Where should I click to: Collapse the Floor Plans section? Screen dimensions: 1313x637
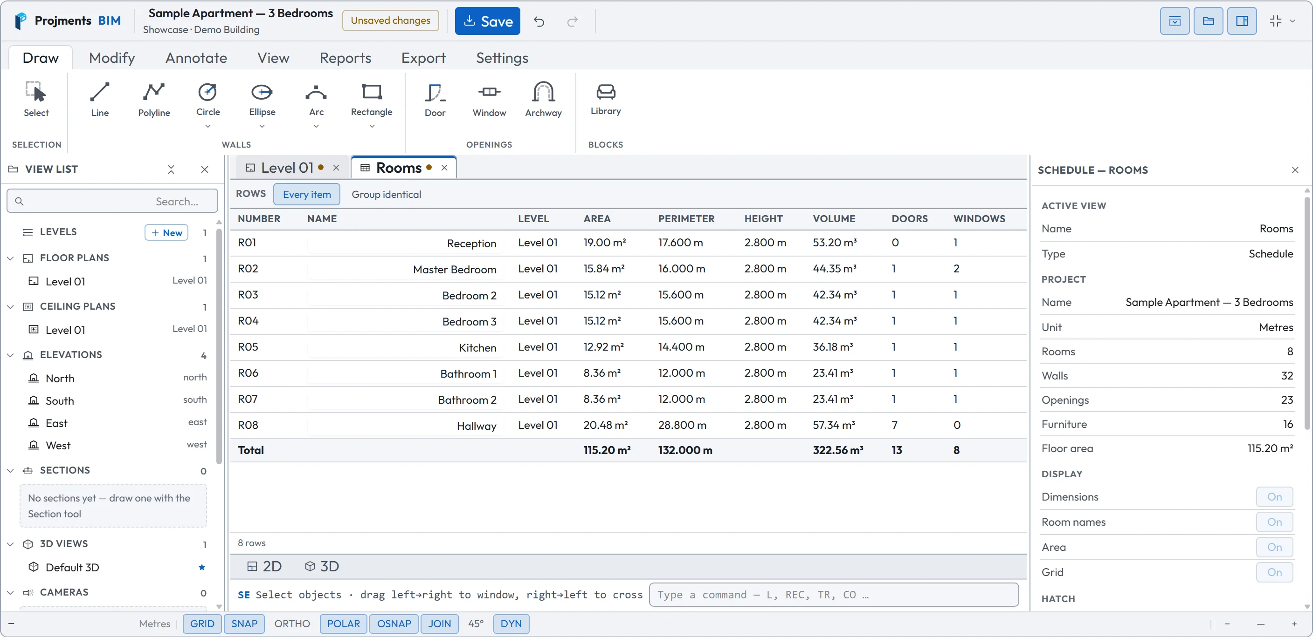tap(10, 258)
